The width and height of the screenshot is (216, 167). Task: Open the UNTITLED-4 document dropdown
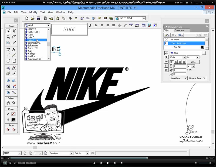(144, 18)
